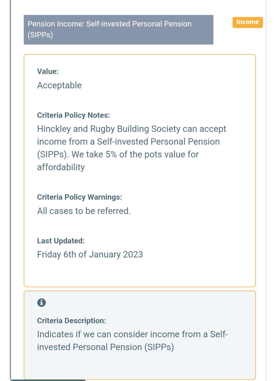Select 'All cases to be referred' warning
The width and height of the screenshot is (276, 381).
[84, 211]
